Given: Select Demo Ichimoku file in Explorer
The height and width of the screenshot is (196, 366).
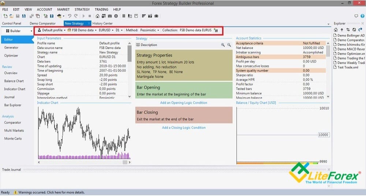Looking at the screenshot, I should click(349, 45).
